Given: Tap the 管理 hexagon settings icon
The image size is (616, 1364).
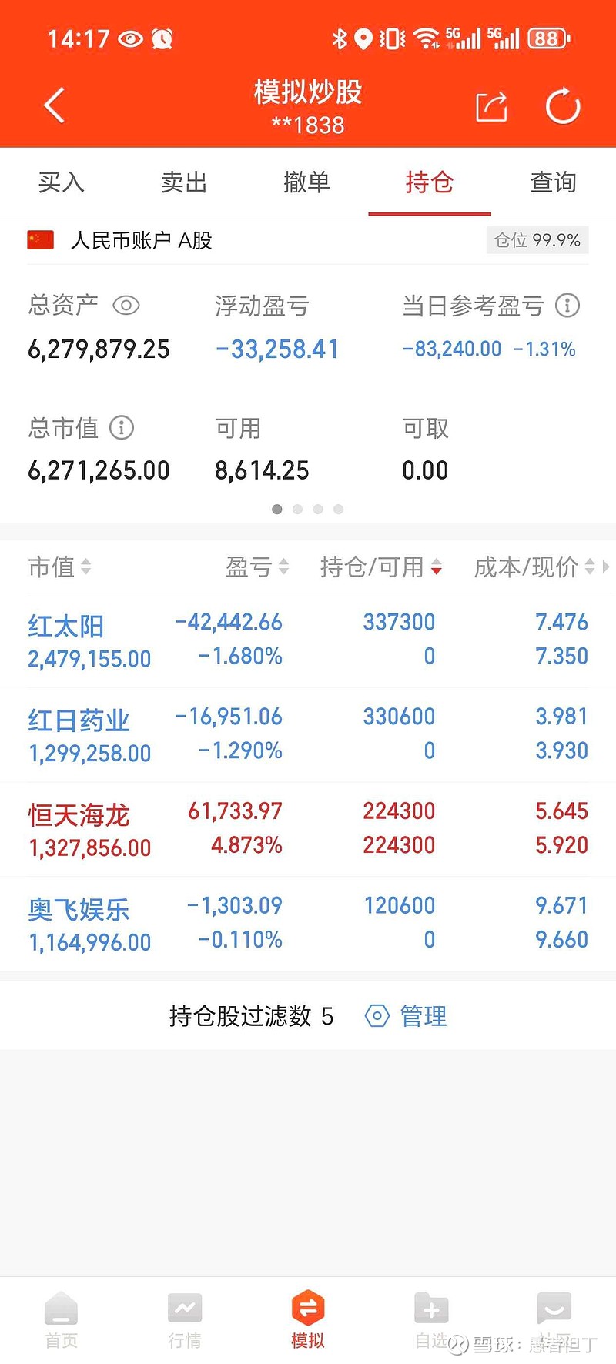Looking at the screenshot, I should [377, 1016].
